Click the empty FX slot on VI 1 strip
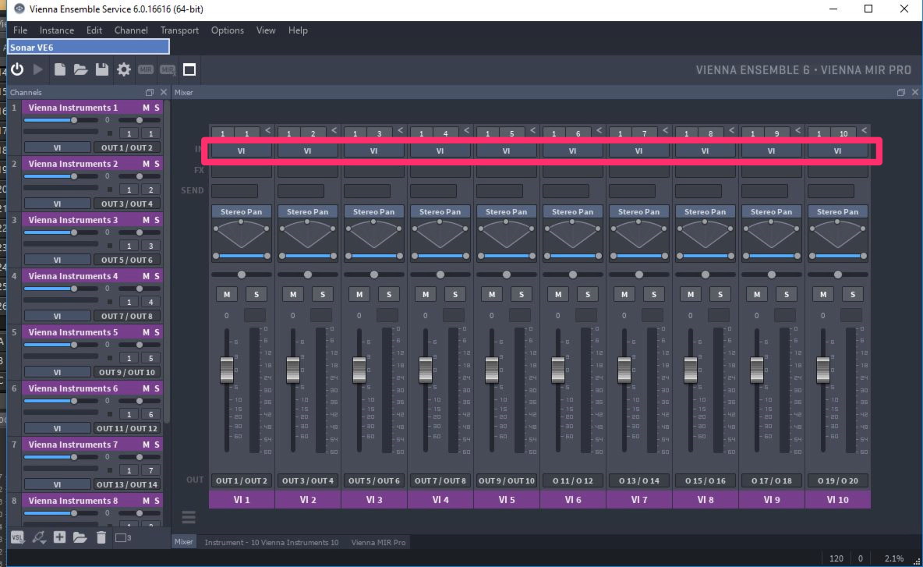923x567 pixels. coord(242,172)
